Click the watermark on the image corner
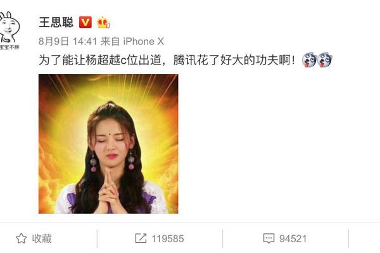 170,209
